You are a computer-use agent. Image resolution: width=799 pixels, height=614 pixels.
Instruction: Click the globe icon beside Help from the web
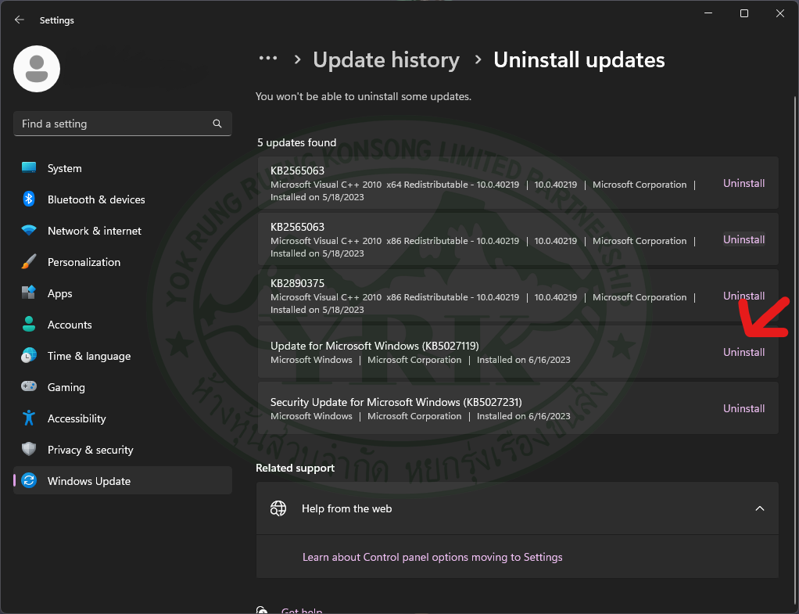point(278,508)
